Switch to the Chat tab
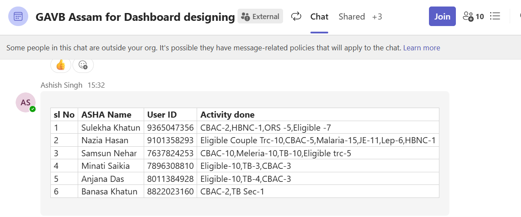Viewport: 521px width, 217px height. tap(319, 16)
